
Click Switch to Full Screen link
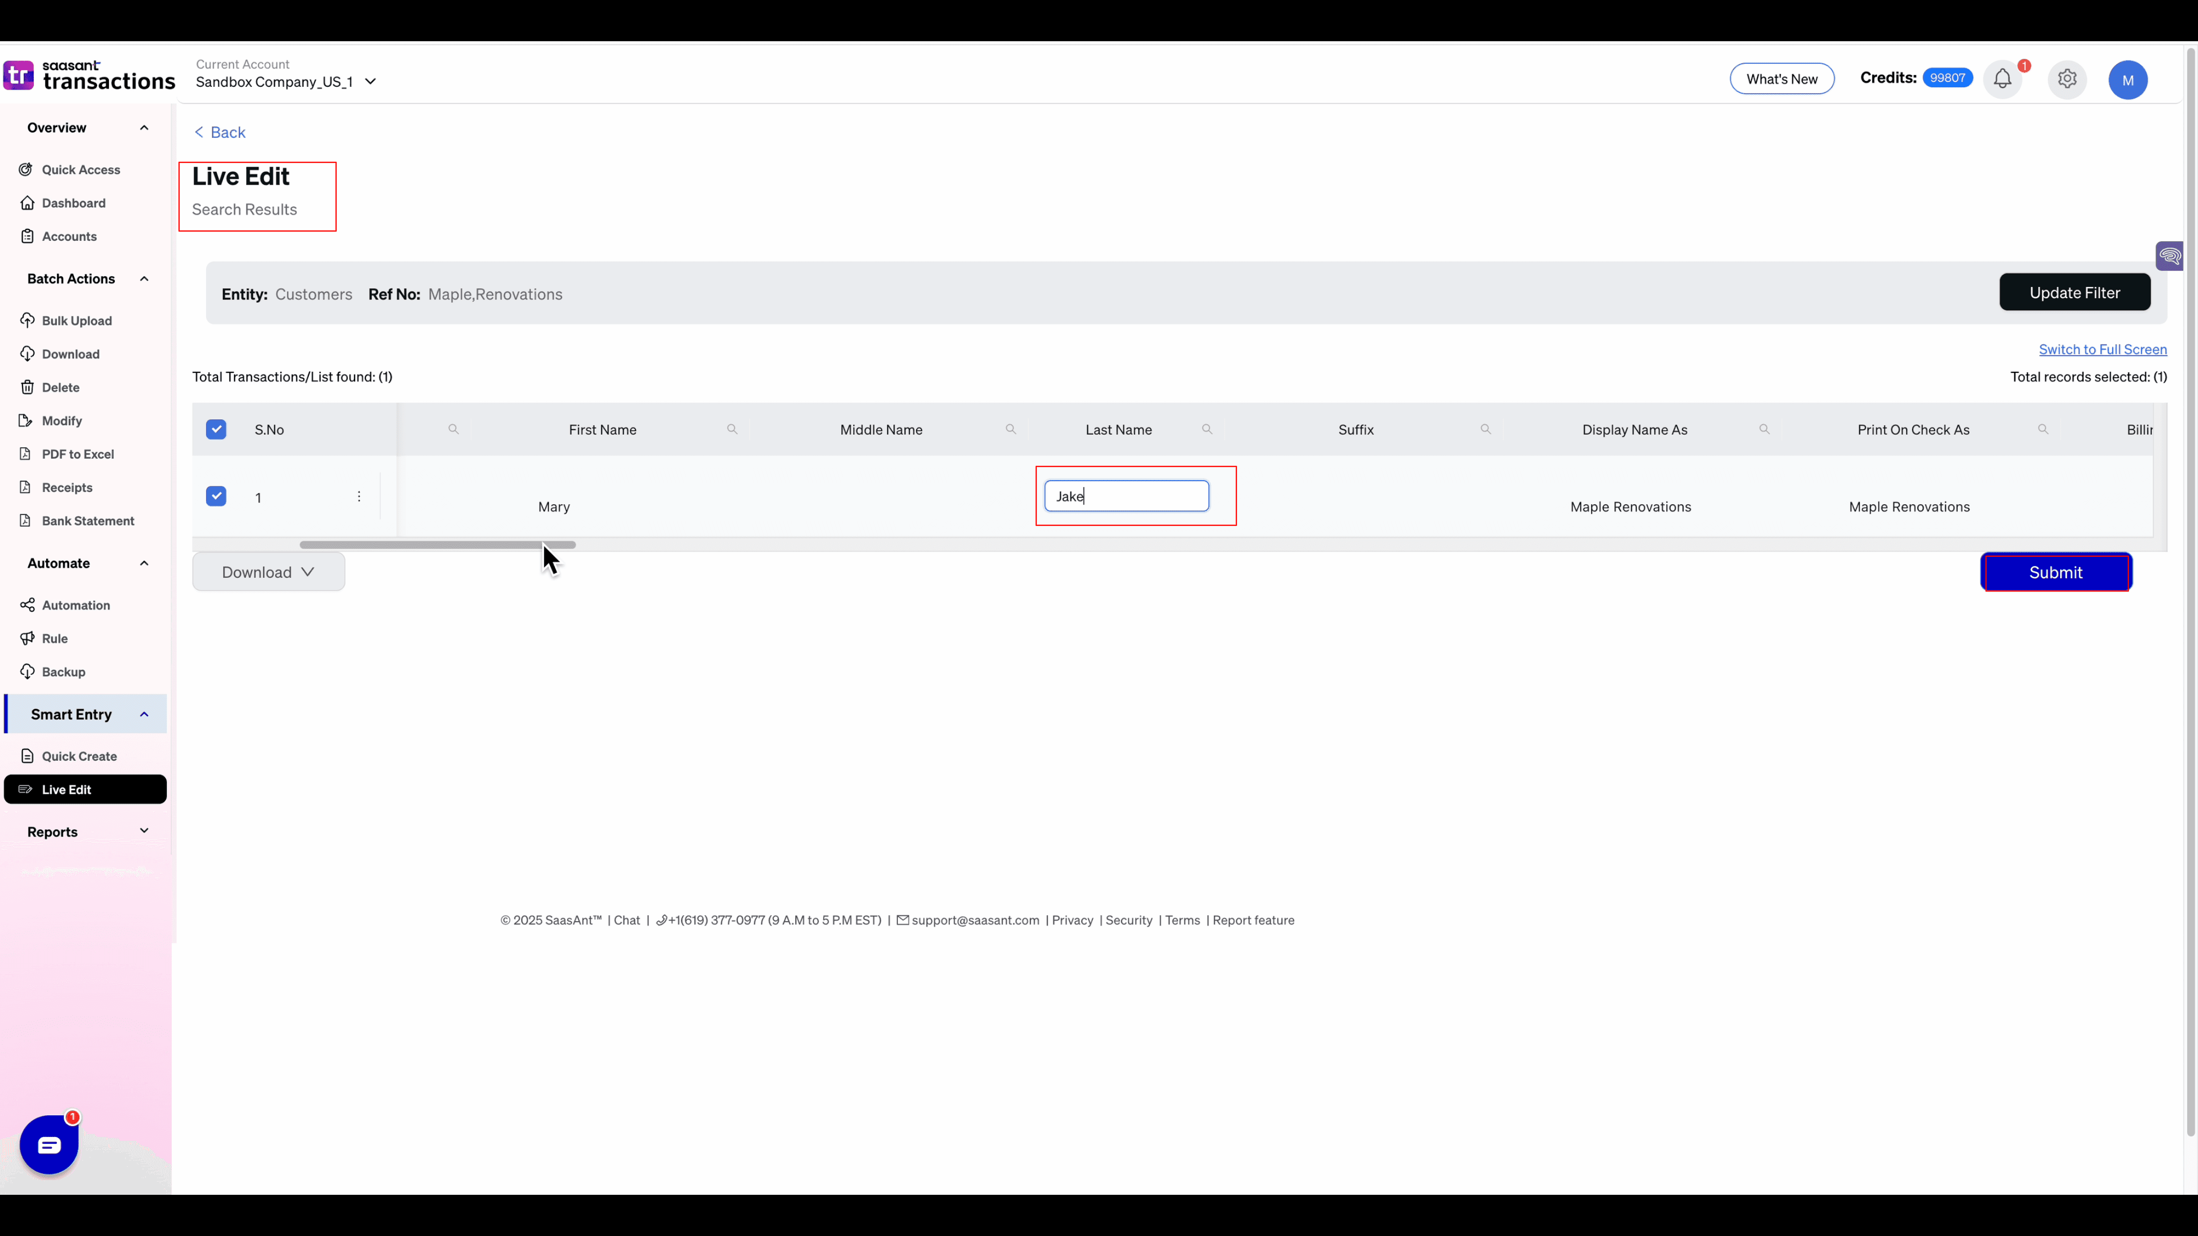pyautogui.click(x=2102, y=349)
